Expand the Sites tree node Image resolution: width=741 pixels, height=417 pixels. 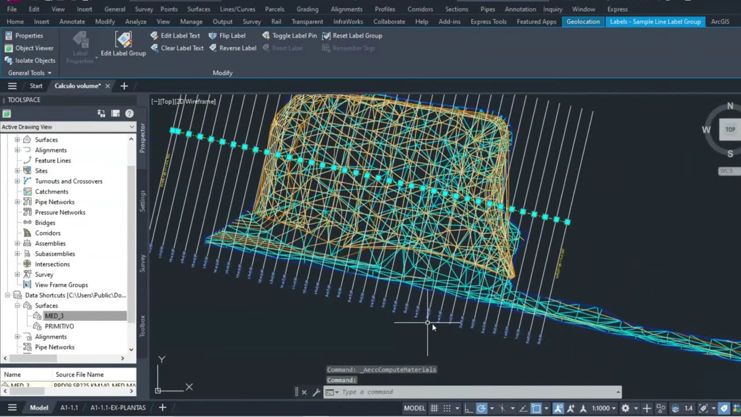[x=17, y=171]
